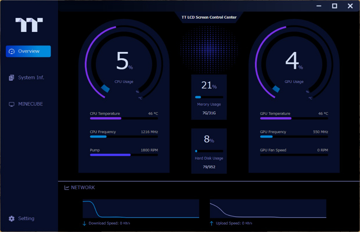Select the Overview button
Screen dimensions: 360x232
point(28,51)
